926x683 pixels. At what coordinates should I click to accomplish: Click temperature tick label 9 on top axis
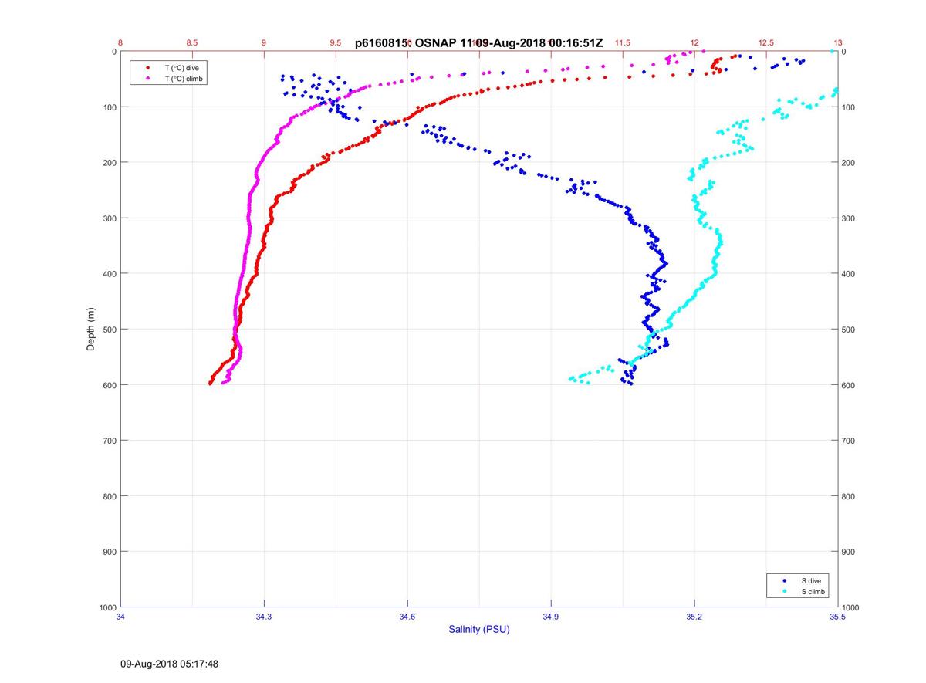coord(264,42)
